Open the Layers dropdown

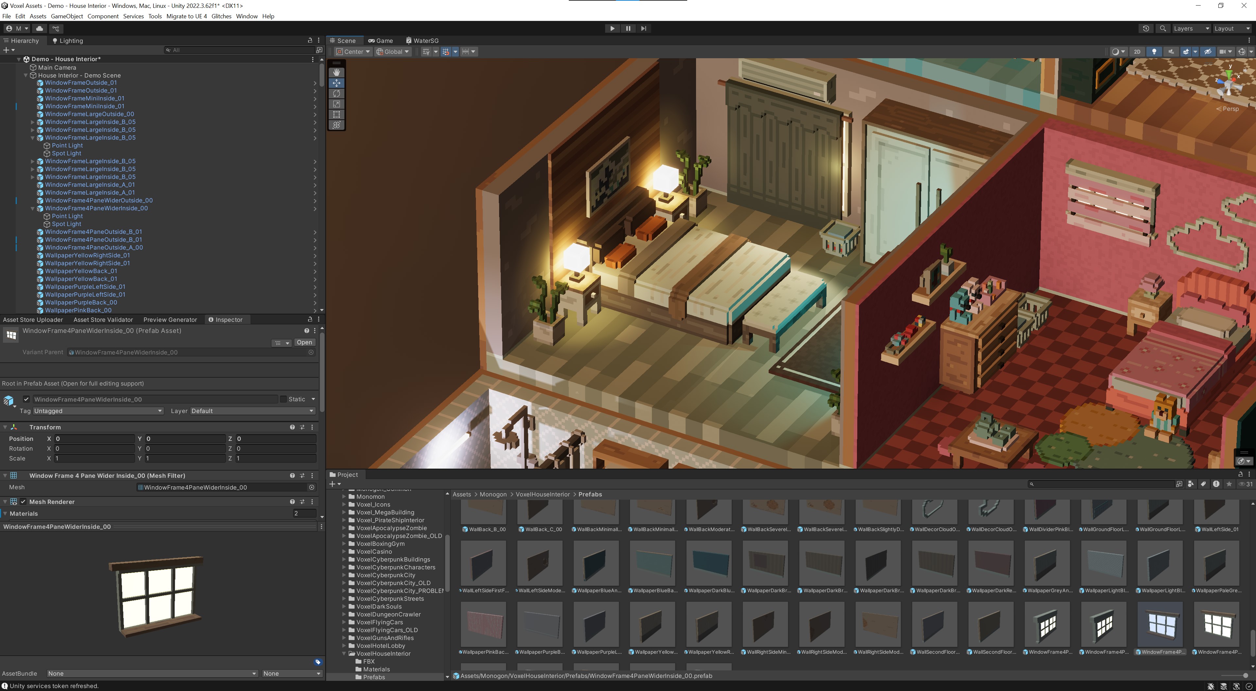pyautogui.click(x=1191, y=28)
